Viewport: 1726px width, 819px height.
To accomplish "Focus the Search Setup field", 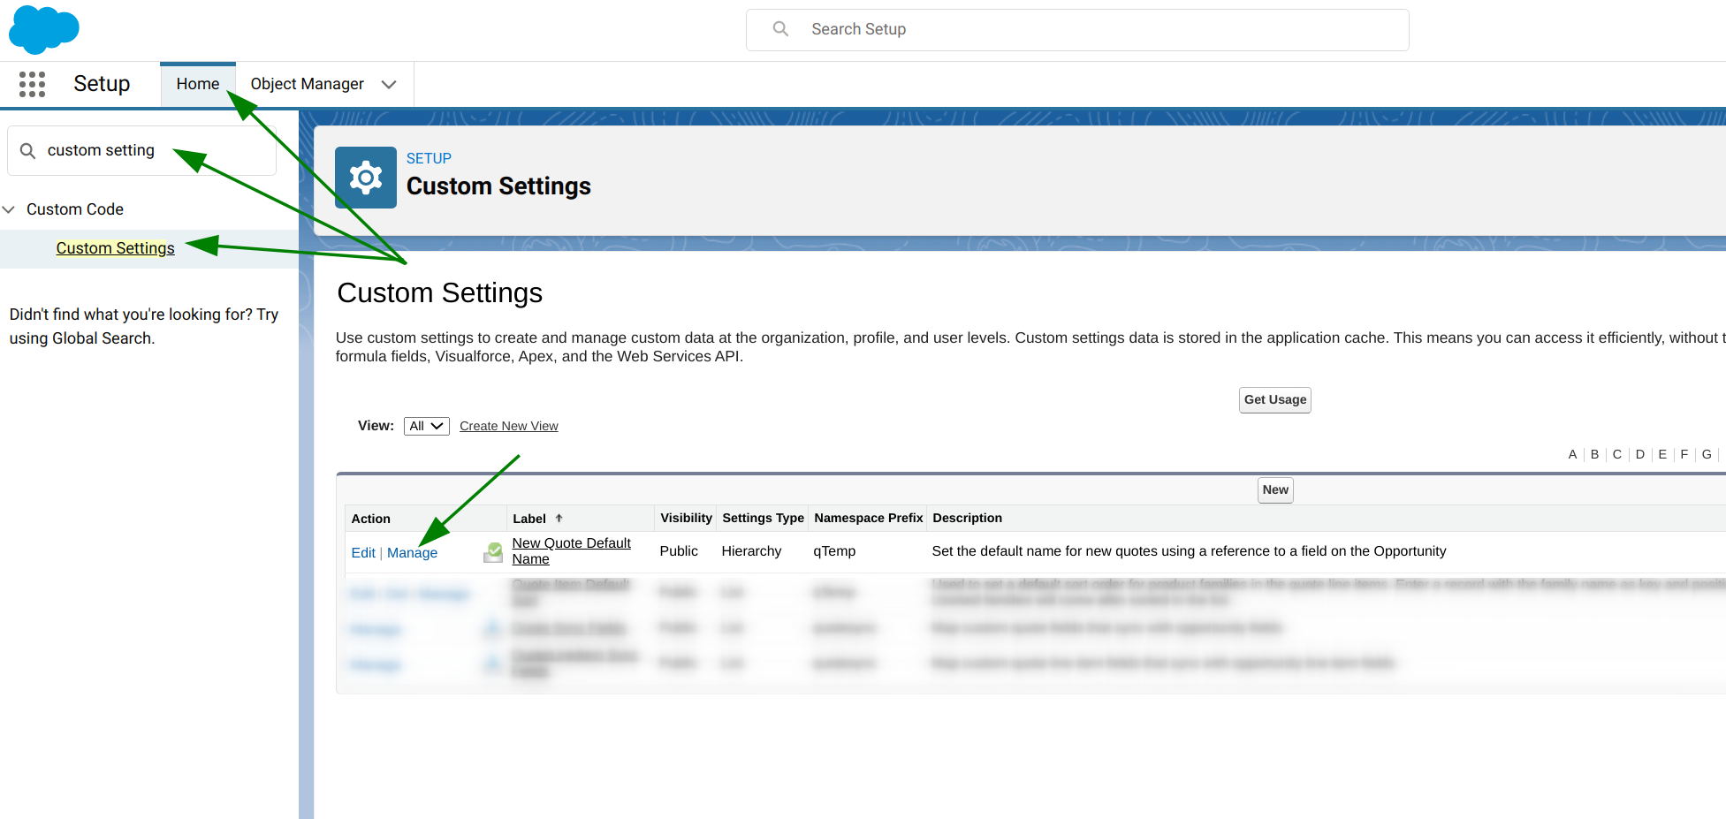I will (x=1077, y=30).
